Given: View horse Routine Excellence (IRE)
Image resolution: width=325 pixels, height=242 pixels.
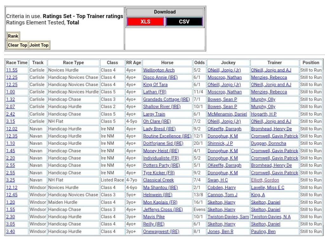Looking at the screenshot, I should click(x=167, y=136).
